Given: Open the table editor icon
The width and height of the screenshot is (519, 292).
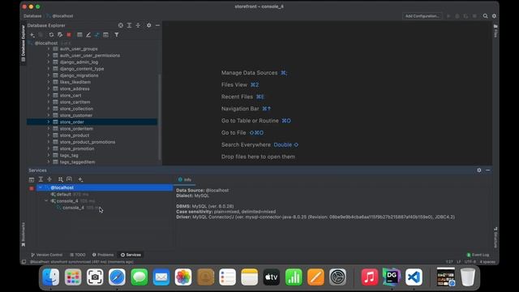Looking at the screenshot, I should [x=79, y=35].
